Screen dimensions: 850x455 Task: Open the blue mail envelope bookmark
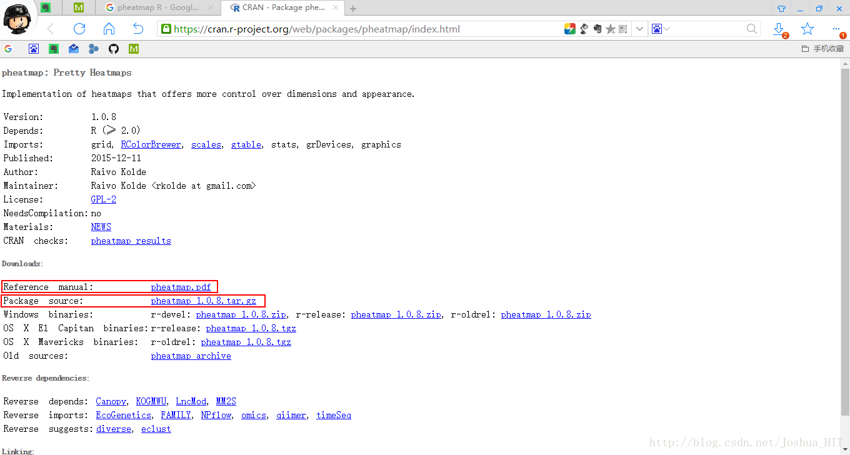click(x=74, y=48)
